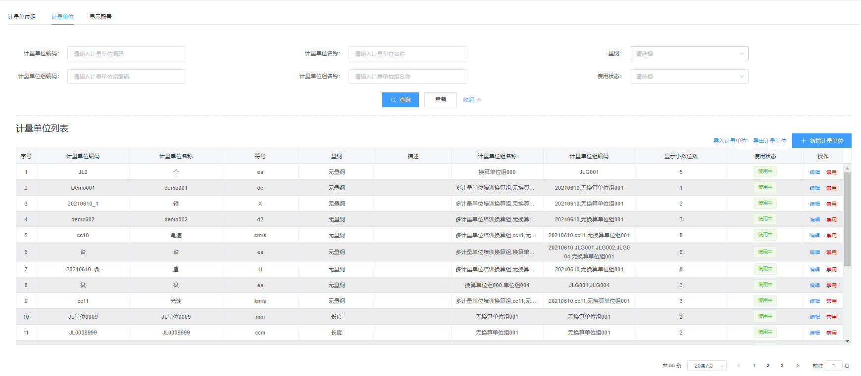Click the 查询 search button
The image size is (861, 376).
400,100
